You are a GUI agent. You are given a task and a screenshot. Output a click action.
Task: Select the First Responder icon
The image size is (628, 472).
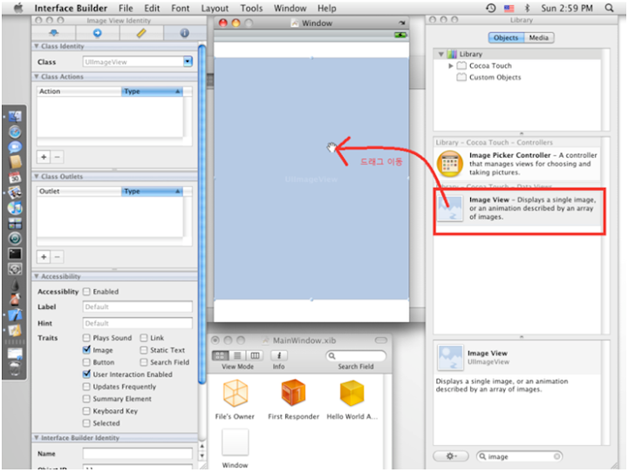click(294, 393)
